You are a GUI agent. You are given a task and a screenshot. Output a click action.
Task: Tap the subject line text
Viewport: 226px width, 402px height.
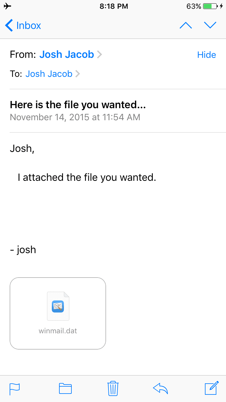pos(78,105)
